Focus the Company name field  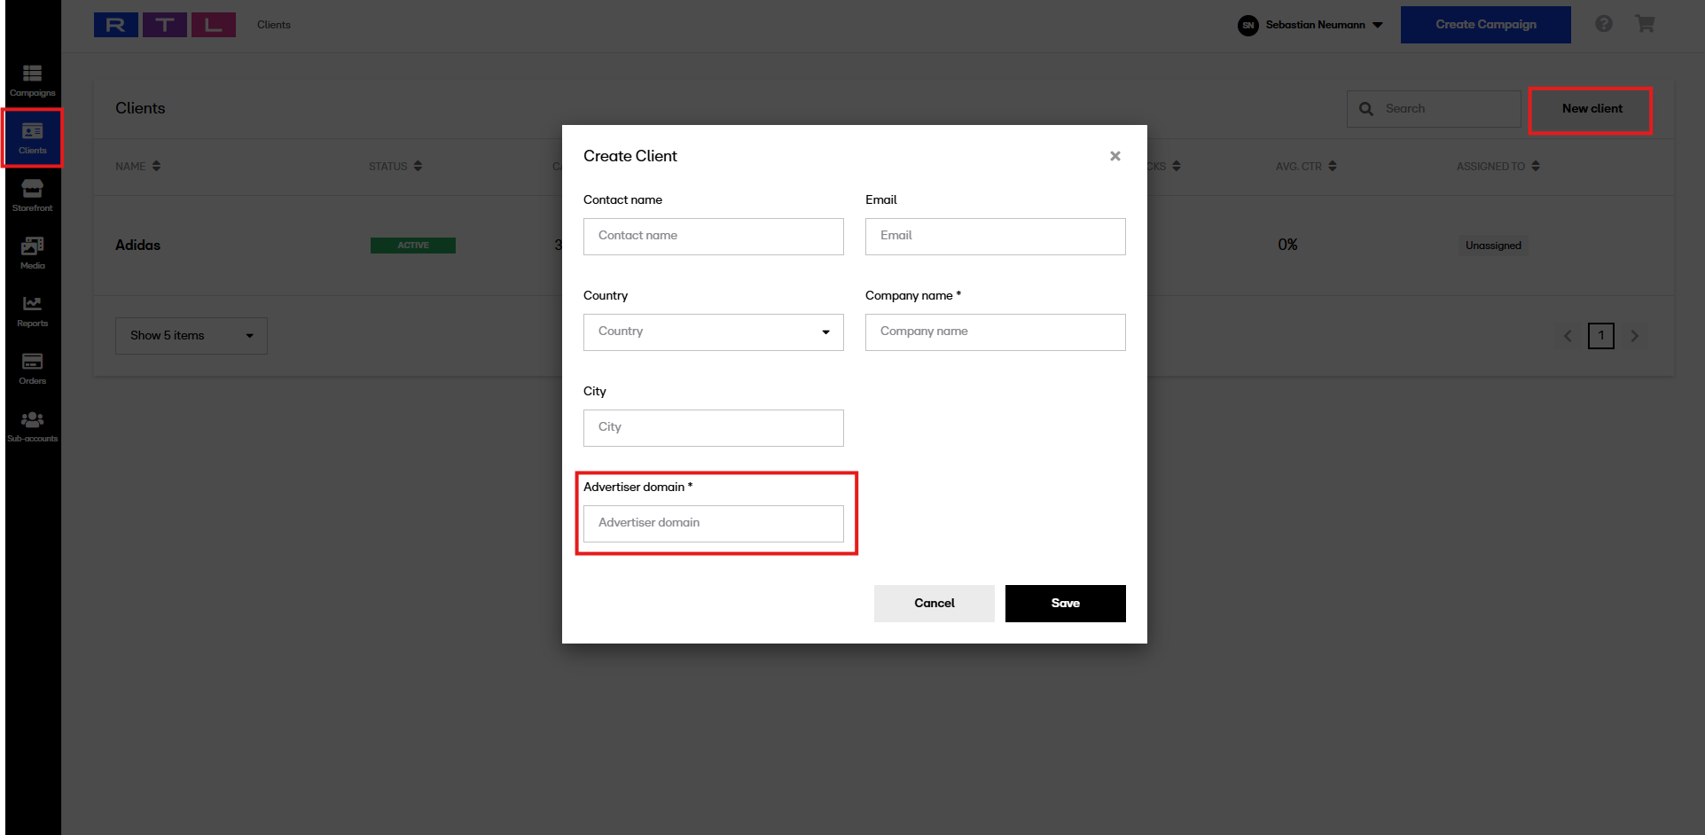995,332
